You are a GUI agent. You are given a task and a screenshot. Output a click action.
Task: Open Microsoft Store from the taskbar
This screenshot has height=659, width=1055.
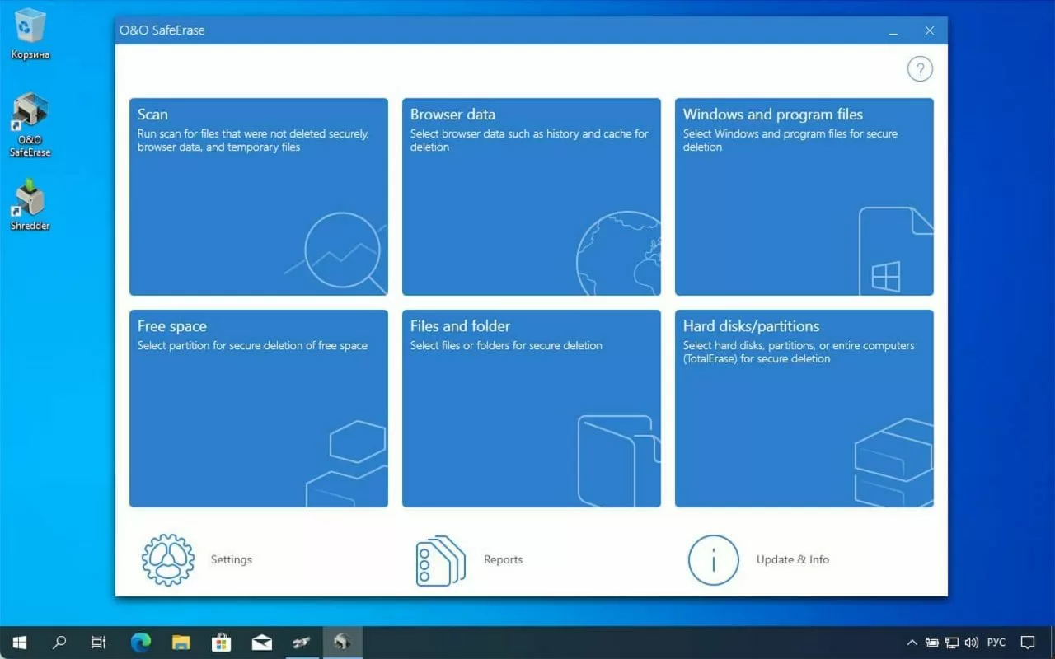[221, 643]
